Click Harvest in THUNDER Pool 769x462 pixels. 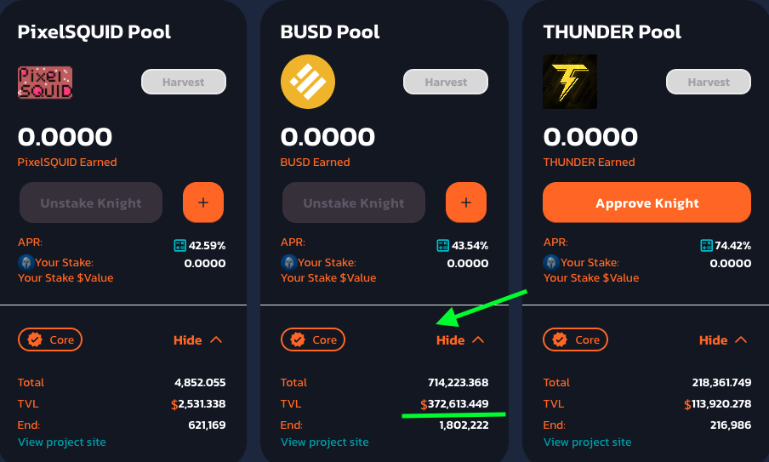tap(709, 82)
